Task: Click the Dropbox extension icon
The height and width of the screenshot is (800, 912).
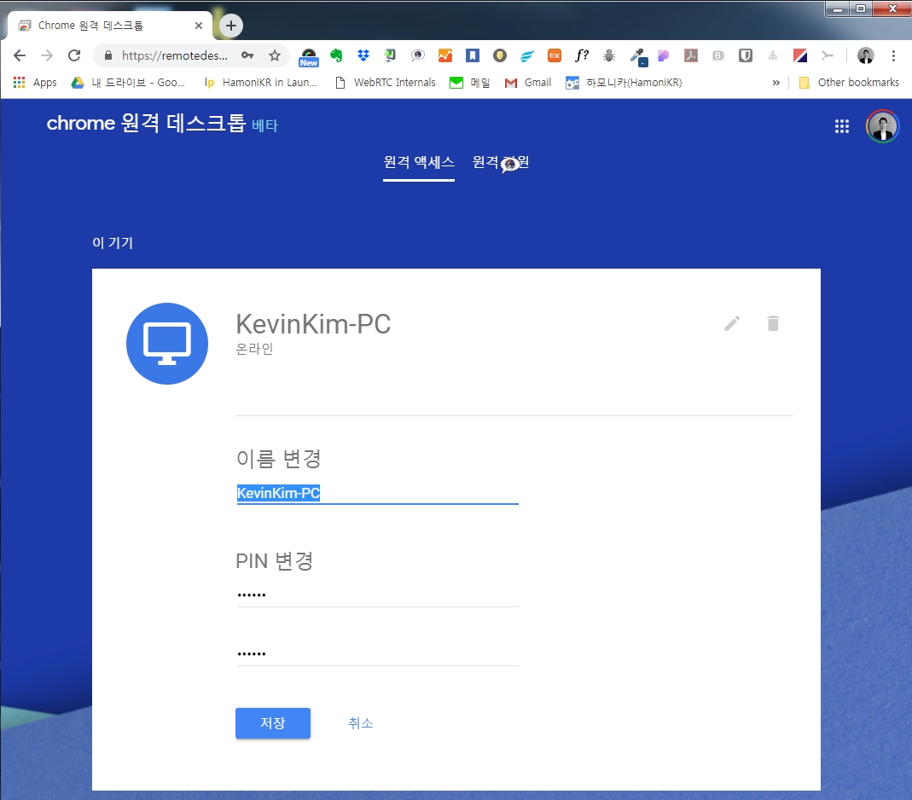Action: (x=363, y=55)
